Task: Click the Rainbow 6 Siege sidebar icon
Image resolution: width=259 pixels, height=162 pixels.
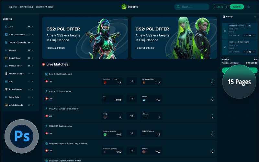Action: pyautogui.click(x=6, y=74)
